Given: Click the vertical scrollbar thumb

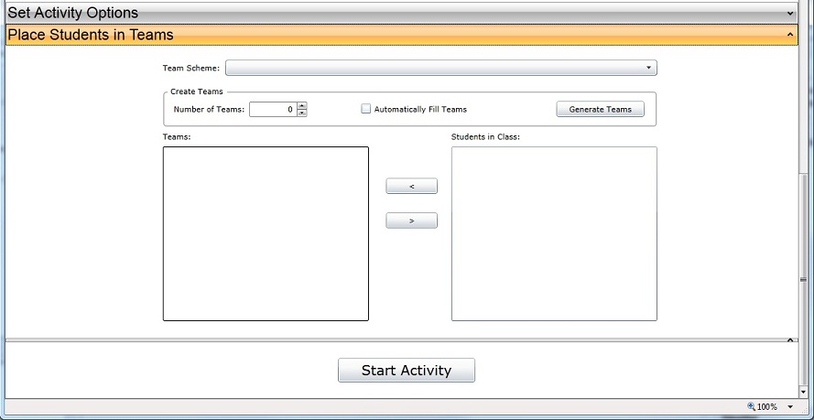Looking at the screenshot, I should tap(804, 279).
